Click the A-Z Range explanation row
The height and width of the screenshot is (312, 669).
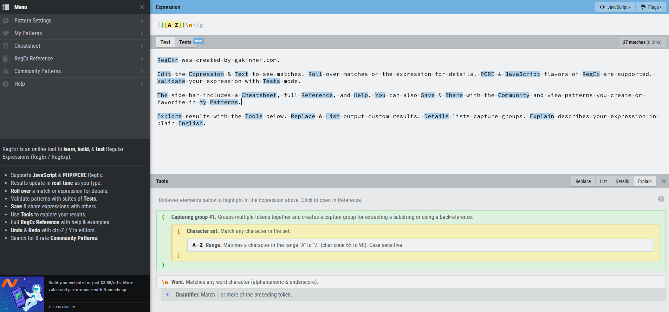tap(421, 245)
